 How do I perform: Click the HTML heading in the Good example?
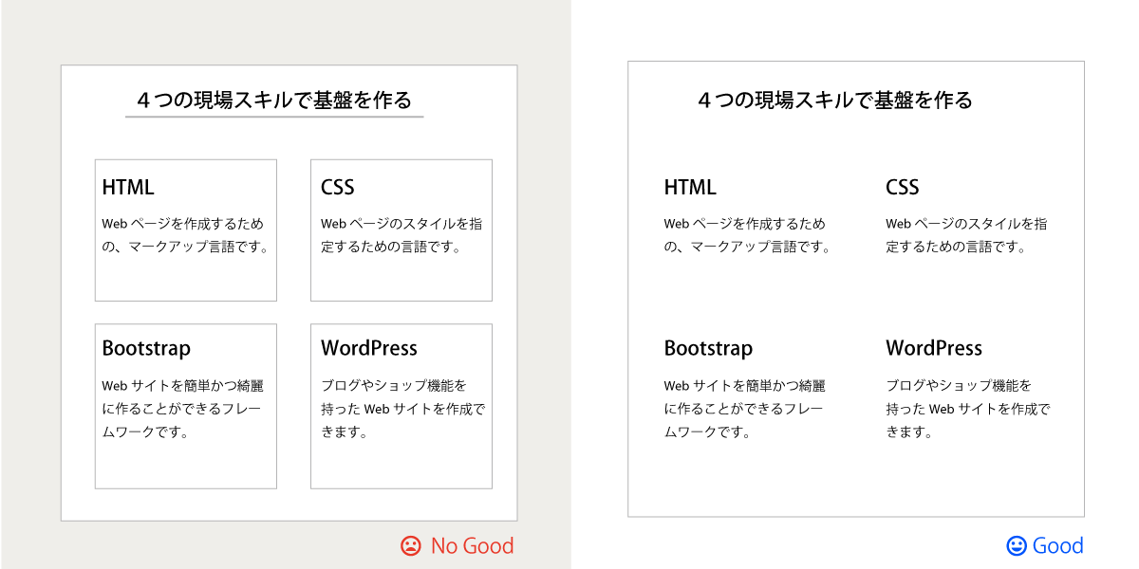[x=690, y=187]
